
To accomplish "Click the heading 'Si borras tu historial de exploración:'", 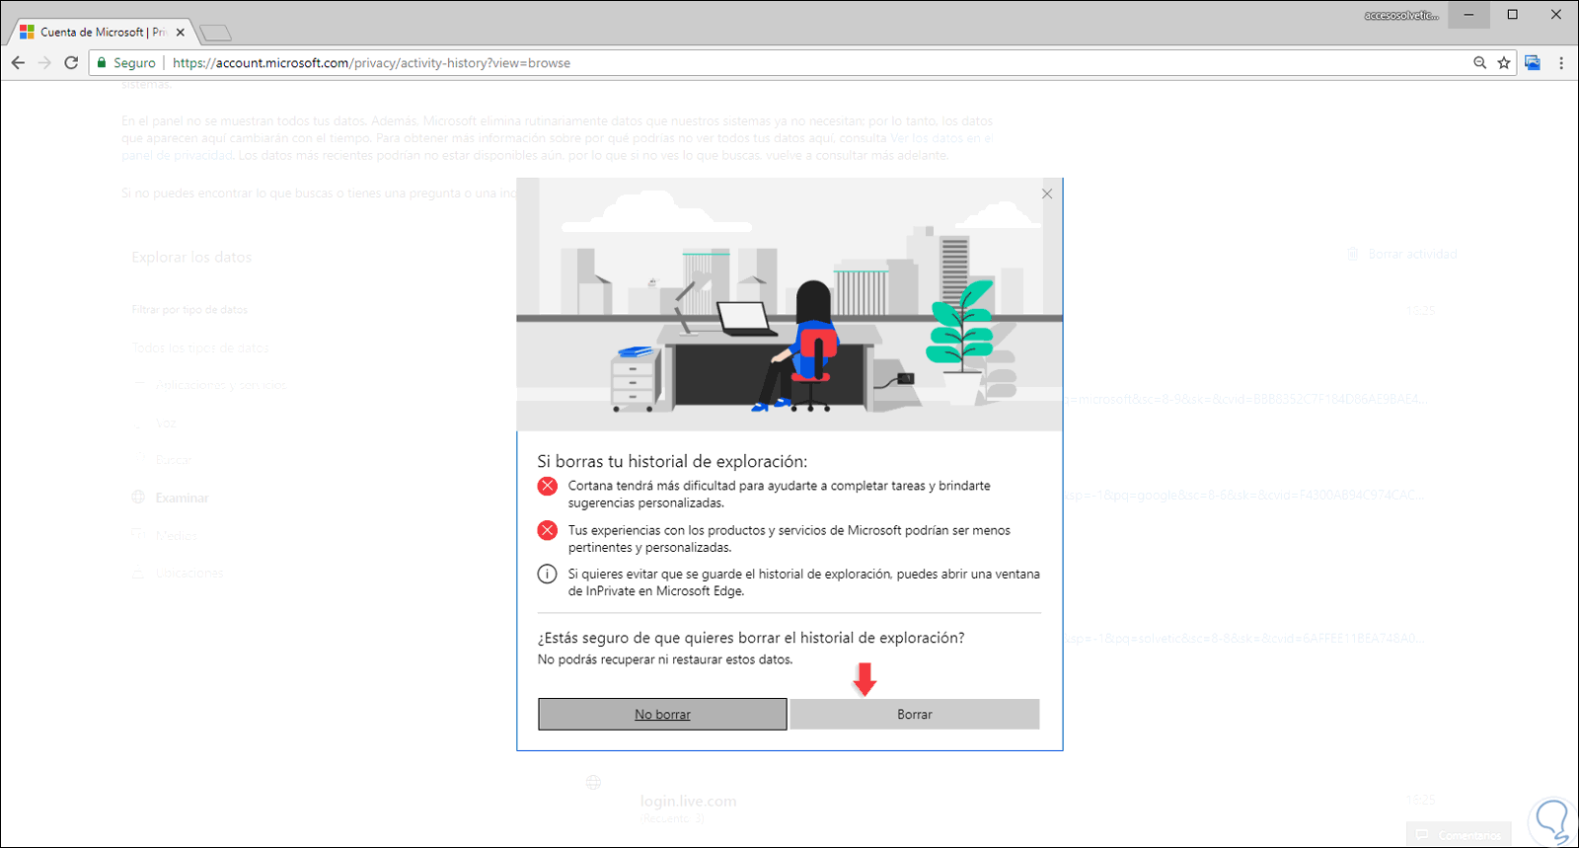I will (672, 461).
